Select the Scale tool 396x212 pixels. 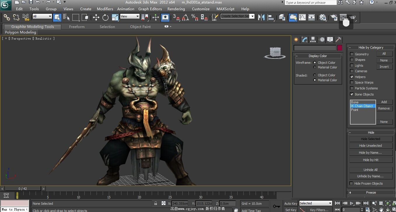[x=115, y=17]
